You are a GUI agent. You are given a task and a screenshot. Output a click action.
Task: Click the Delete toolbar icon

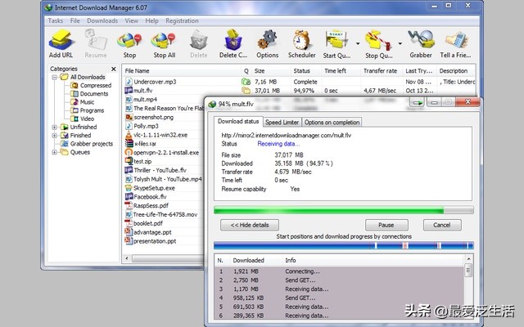pyautogui.click(x=199, y=40)
